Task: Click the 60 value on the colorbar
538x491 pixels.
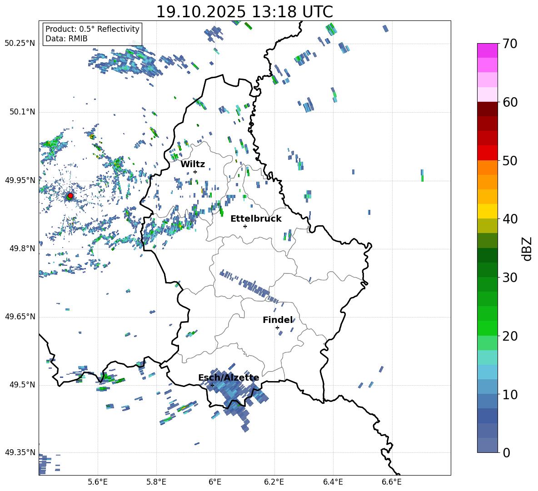Action: click(509, 102)
